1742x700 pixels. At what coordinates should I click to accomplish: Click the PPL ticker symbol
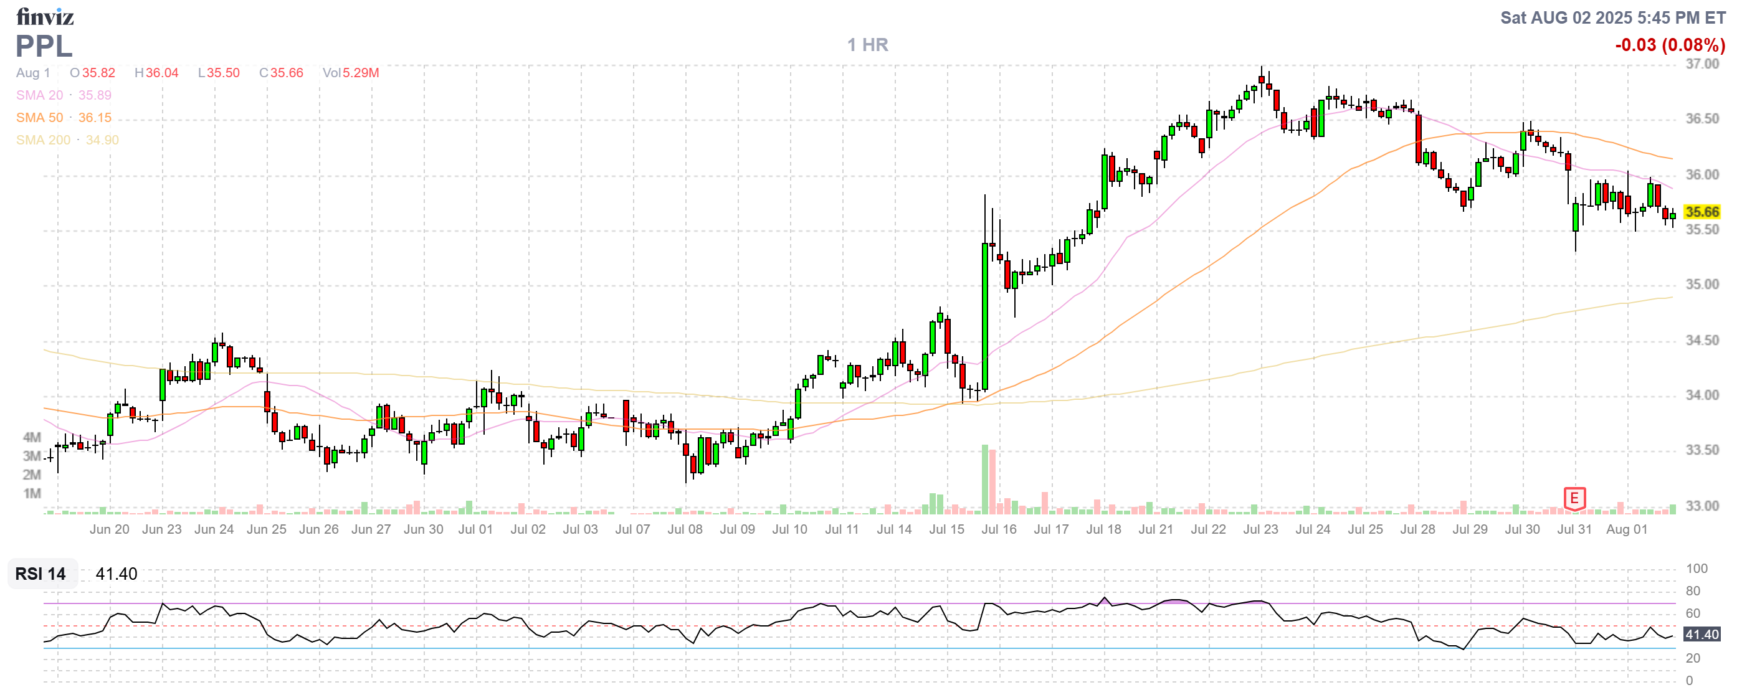click(43, 47)
